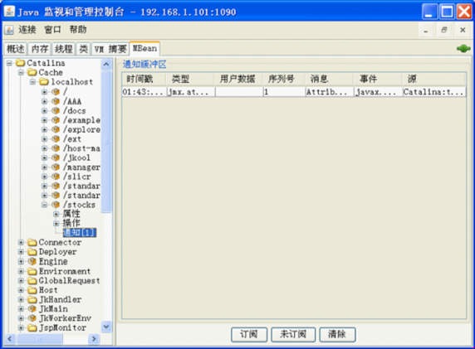Screen dimensions: 475x349
Task: Click the 未订阅 button
Action: [293, 334]
